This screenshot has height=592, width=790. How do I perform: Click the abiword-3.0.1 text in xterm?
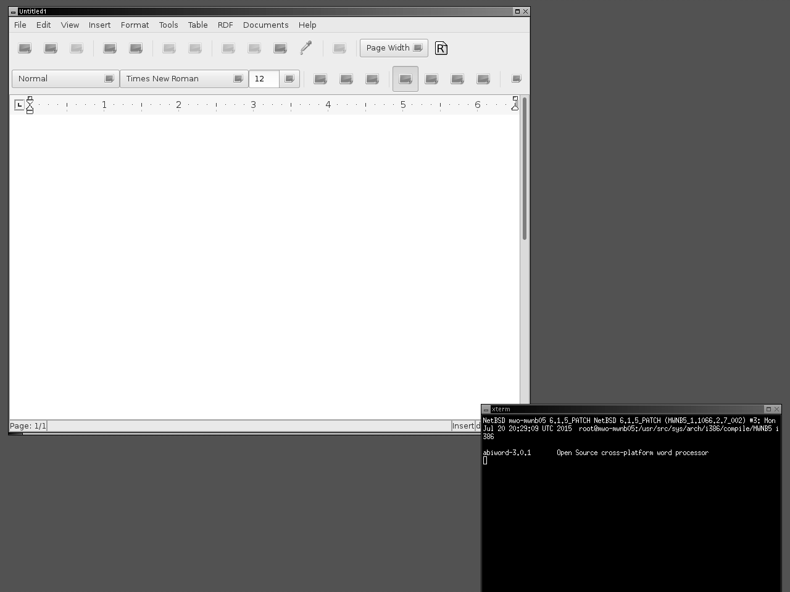tap(507, 453)
